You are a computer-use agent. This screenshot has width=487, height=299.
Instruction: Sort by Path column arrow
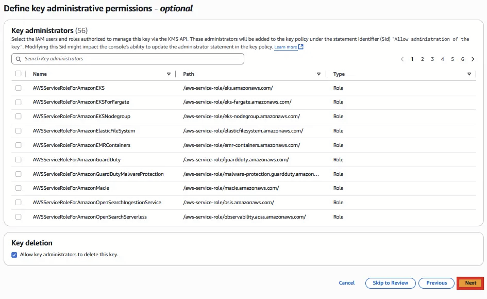tap(318, 74)
